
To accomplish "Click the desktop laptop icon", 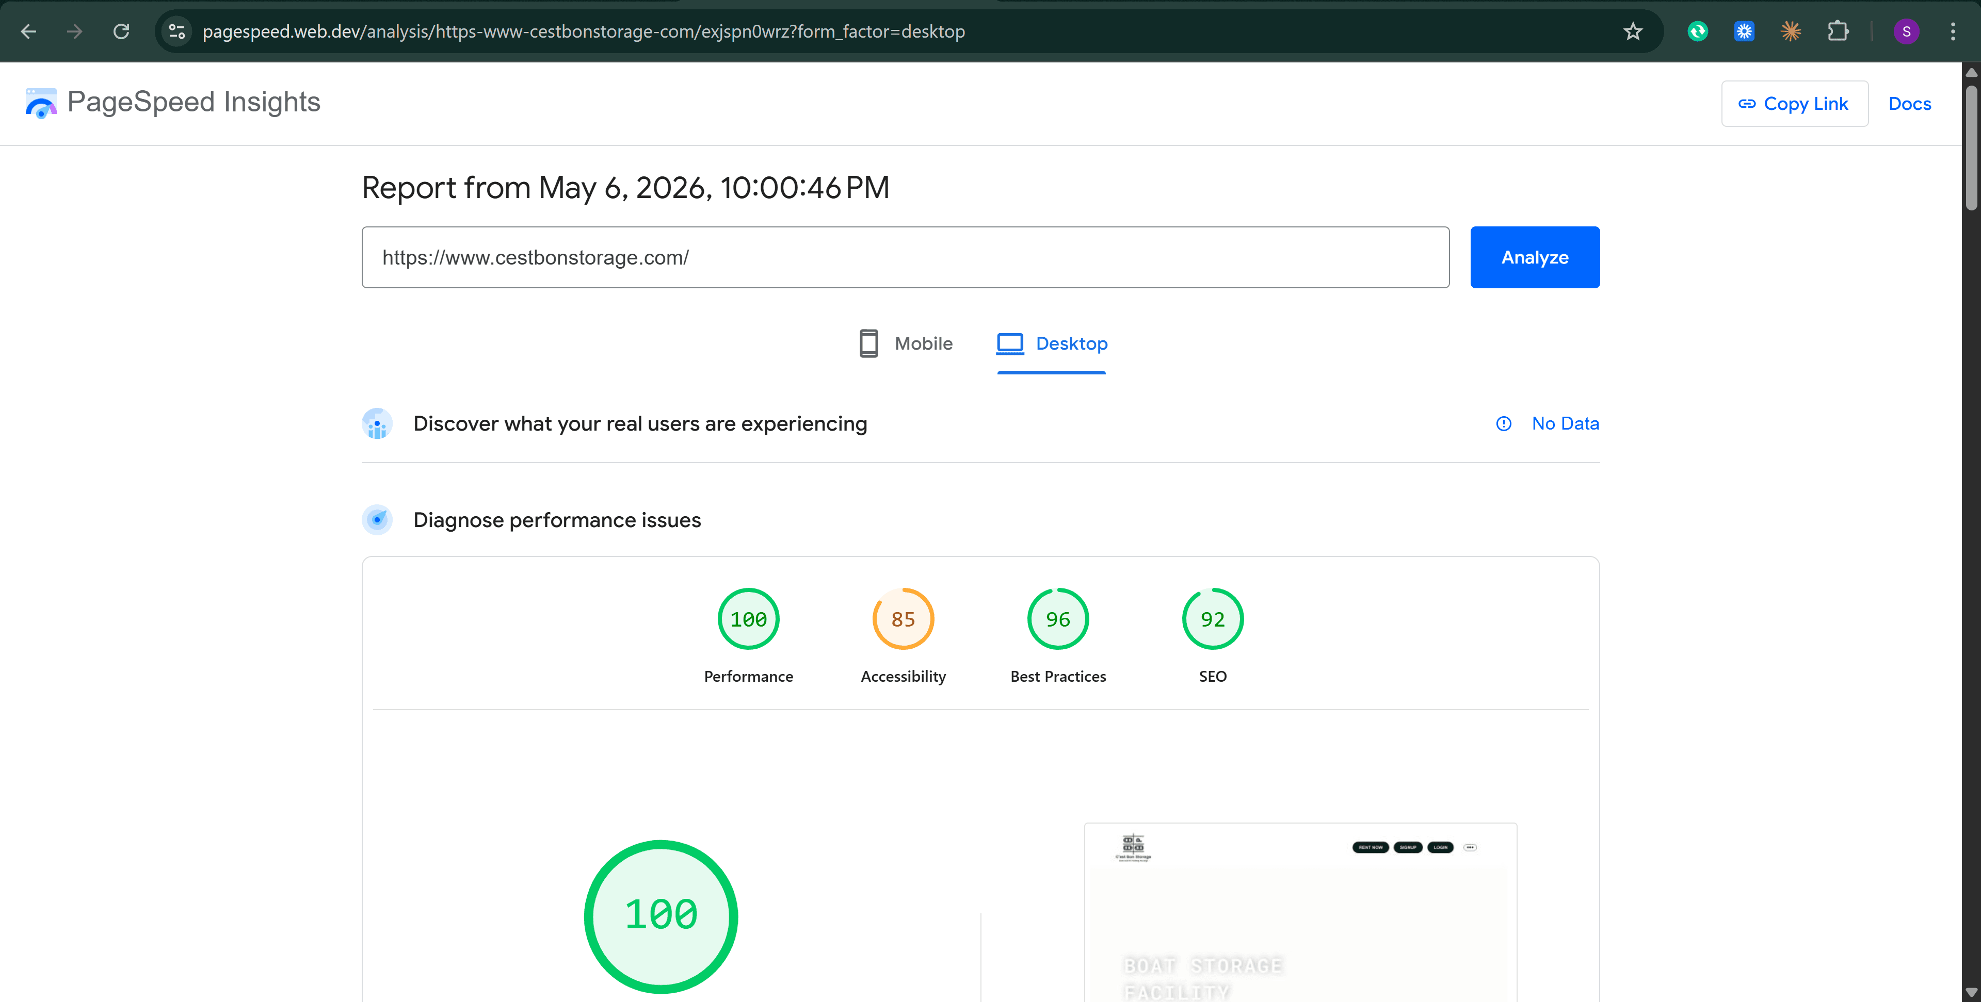I will coord(1010,343).
